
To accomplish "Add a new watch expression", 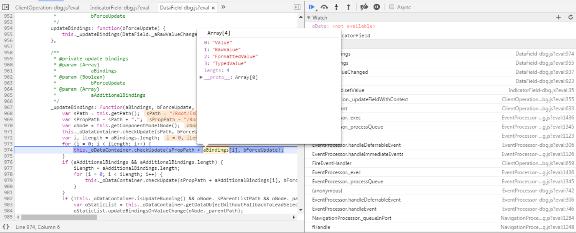I will (x=558, y=17).
